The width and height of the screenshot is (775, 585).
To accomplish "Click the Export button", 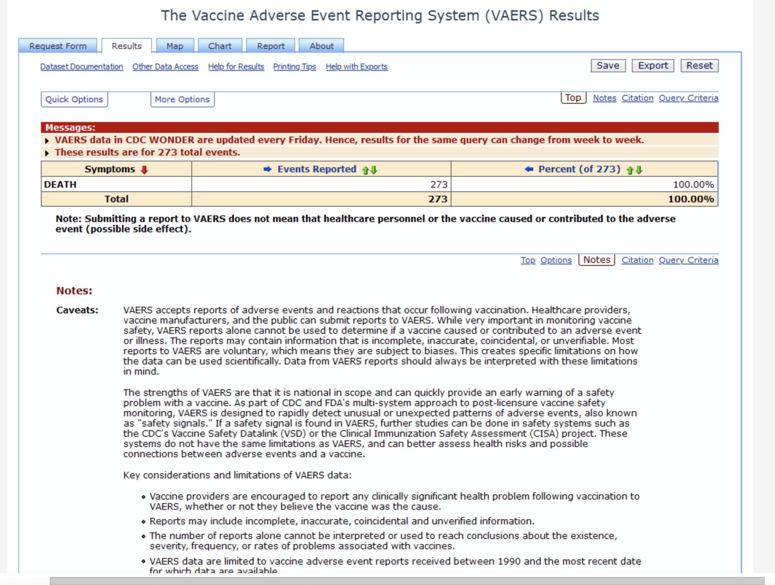I will tap(653, 66).
